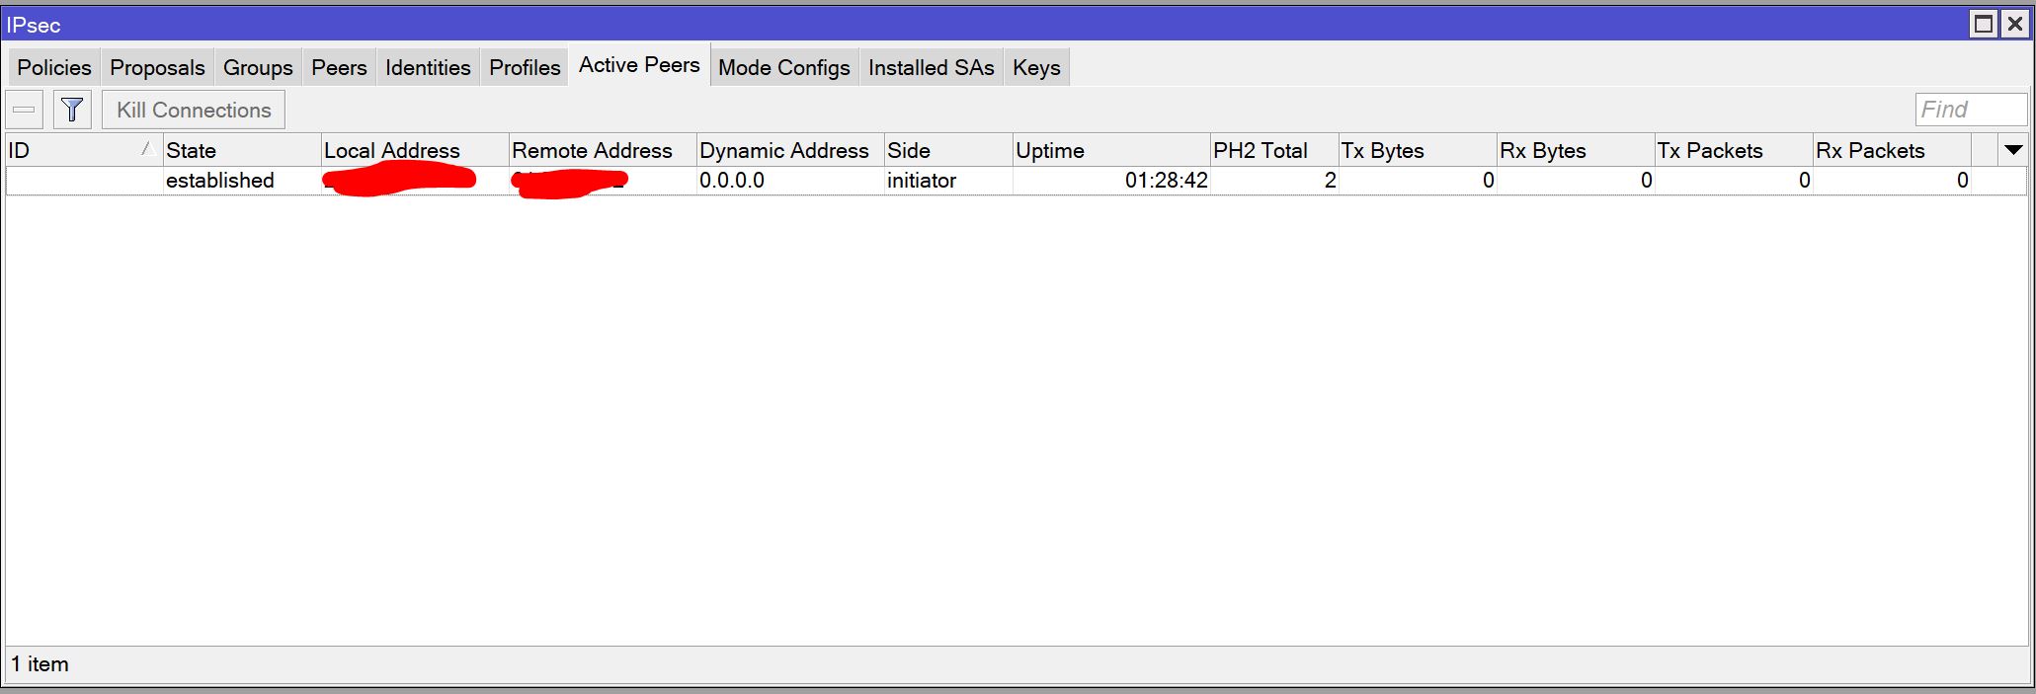The image size is (2036, 694).
Task: Click the '1 item' status bar text
Action: 41,664
